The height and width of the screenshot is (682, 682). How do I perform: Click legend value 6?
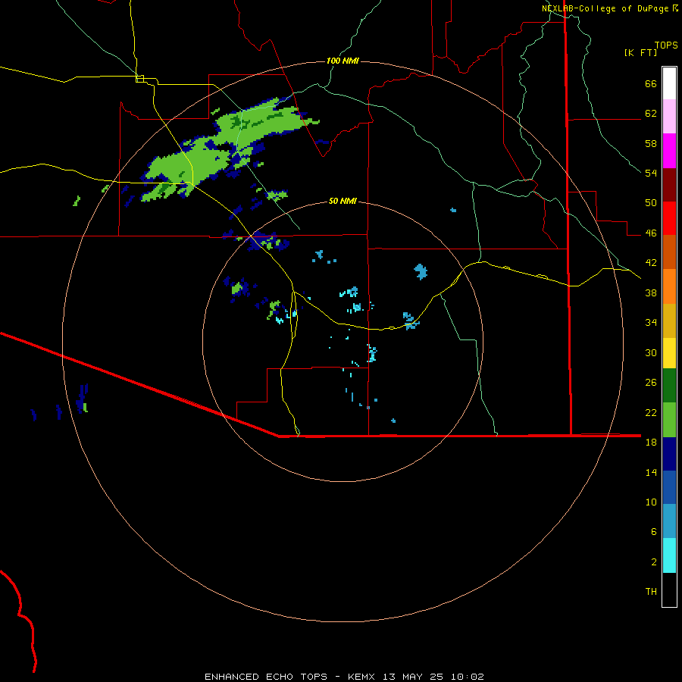(654, 532)
